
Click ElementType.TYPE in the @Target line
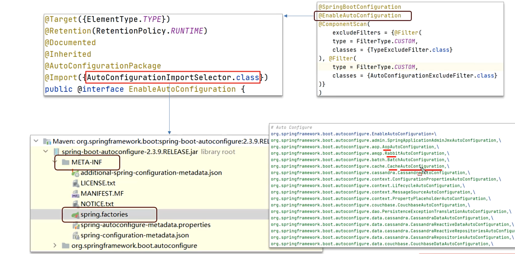pos(124,19)
